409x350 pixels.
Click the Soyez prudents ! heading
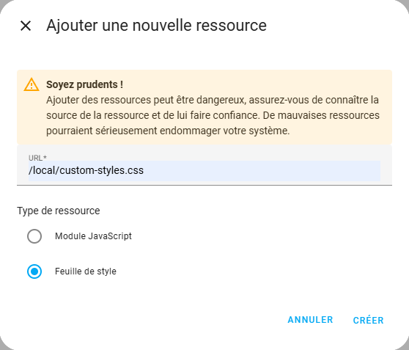point(84,84)
